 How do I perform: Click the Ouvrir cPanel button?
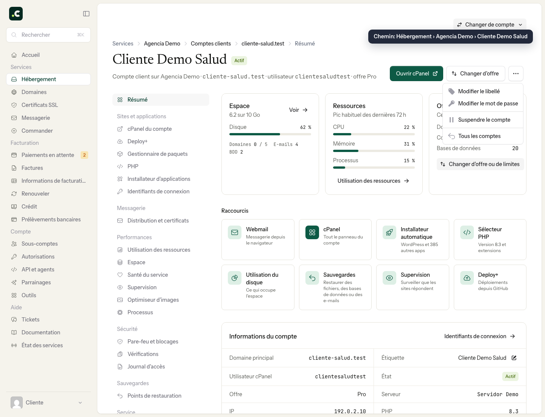(x=416, y=74)
